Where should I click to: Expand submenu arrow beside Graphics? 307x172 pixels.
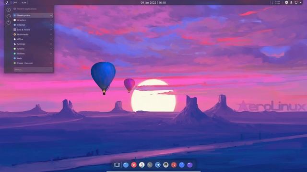click(51, 20)
